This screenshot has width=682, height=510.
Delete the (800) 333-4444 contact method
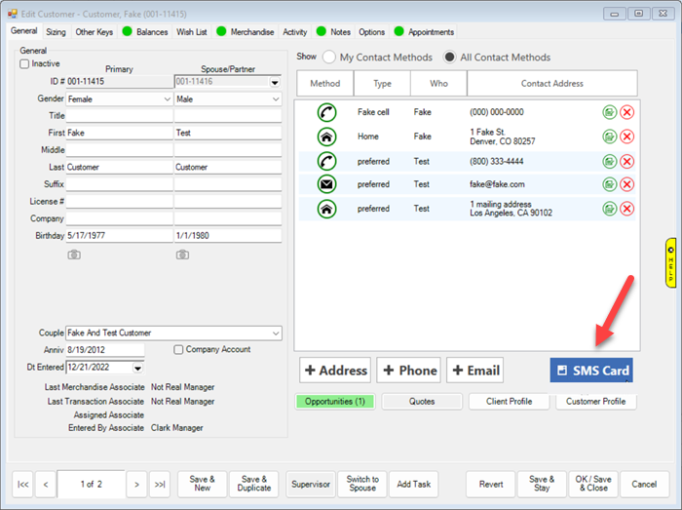(x=626, y=161)
